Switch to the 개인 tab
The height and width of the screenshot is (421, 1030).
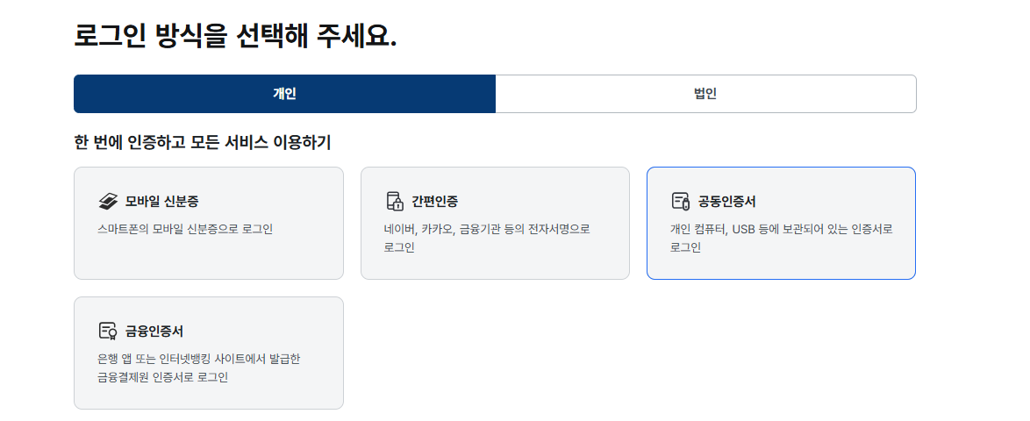pos(284,94)
